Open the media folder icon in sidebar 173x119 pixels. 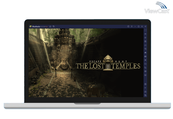click(145, 64)
